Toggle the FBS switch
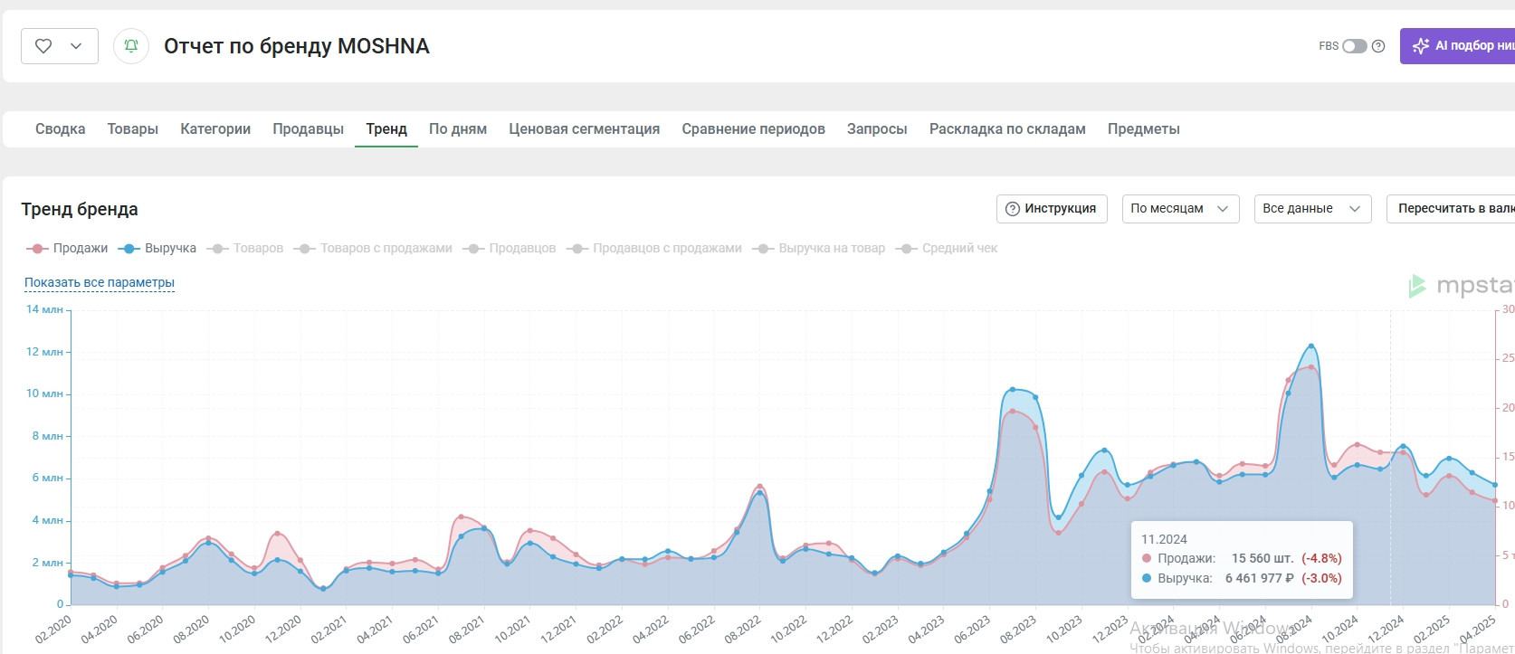Image resolution: width=1515 pixels, height=654 pixels. click(x=1355, y=46)
